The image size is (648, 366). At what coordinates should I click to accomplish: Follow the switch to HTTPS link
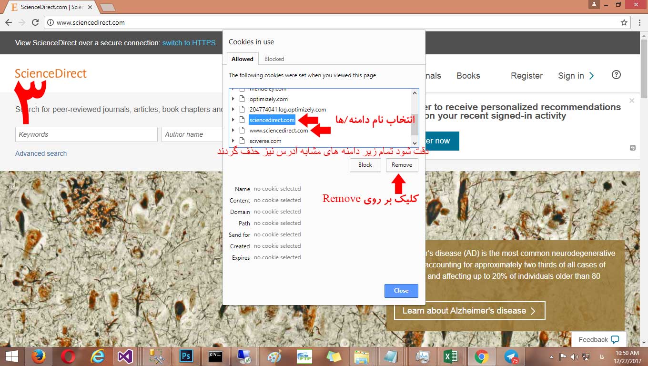click(189, 43)
